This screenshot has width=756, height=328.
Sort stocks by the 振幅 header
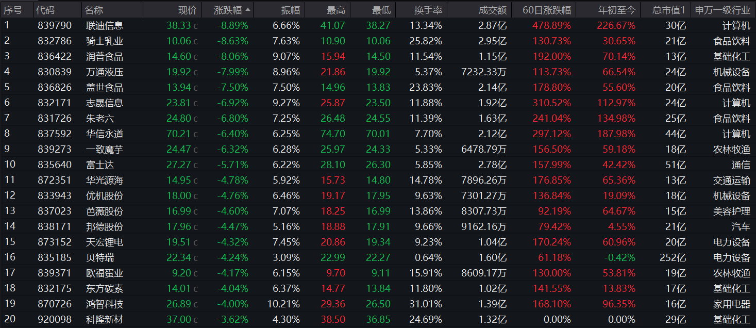tap(291, 10)
